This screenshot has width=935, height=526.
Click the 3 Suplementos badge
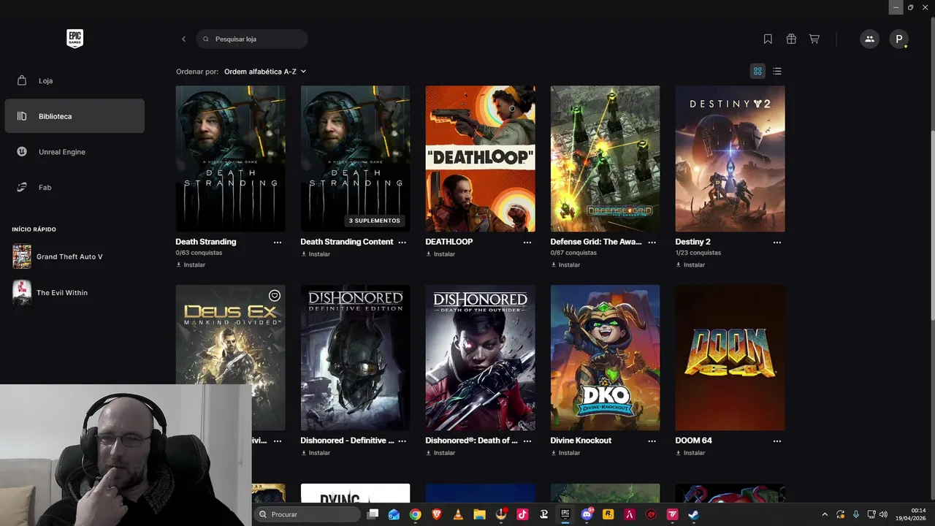pyautogui.click(x=375, y=221)
